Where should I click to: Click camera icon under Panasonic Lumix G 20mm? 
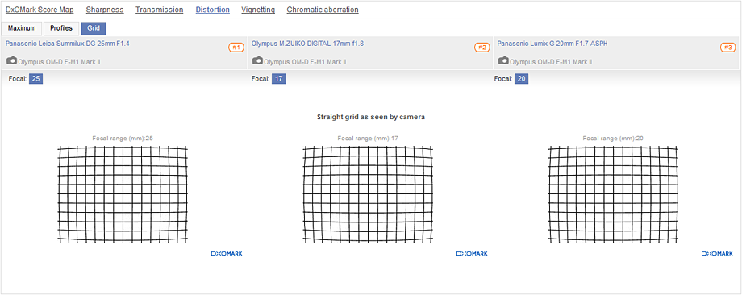point(503,61)
